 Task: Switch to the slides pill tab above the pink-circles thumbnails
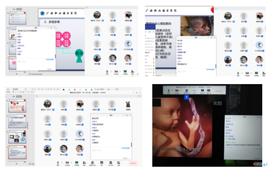coord(19,9)
